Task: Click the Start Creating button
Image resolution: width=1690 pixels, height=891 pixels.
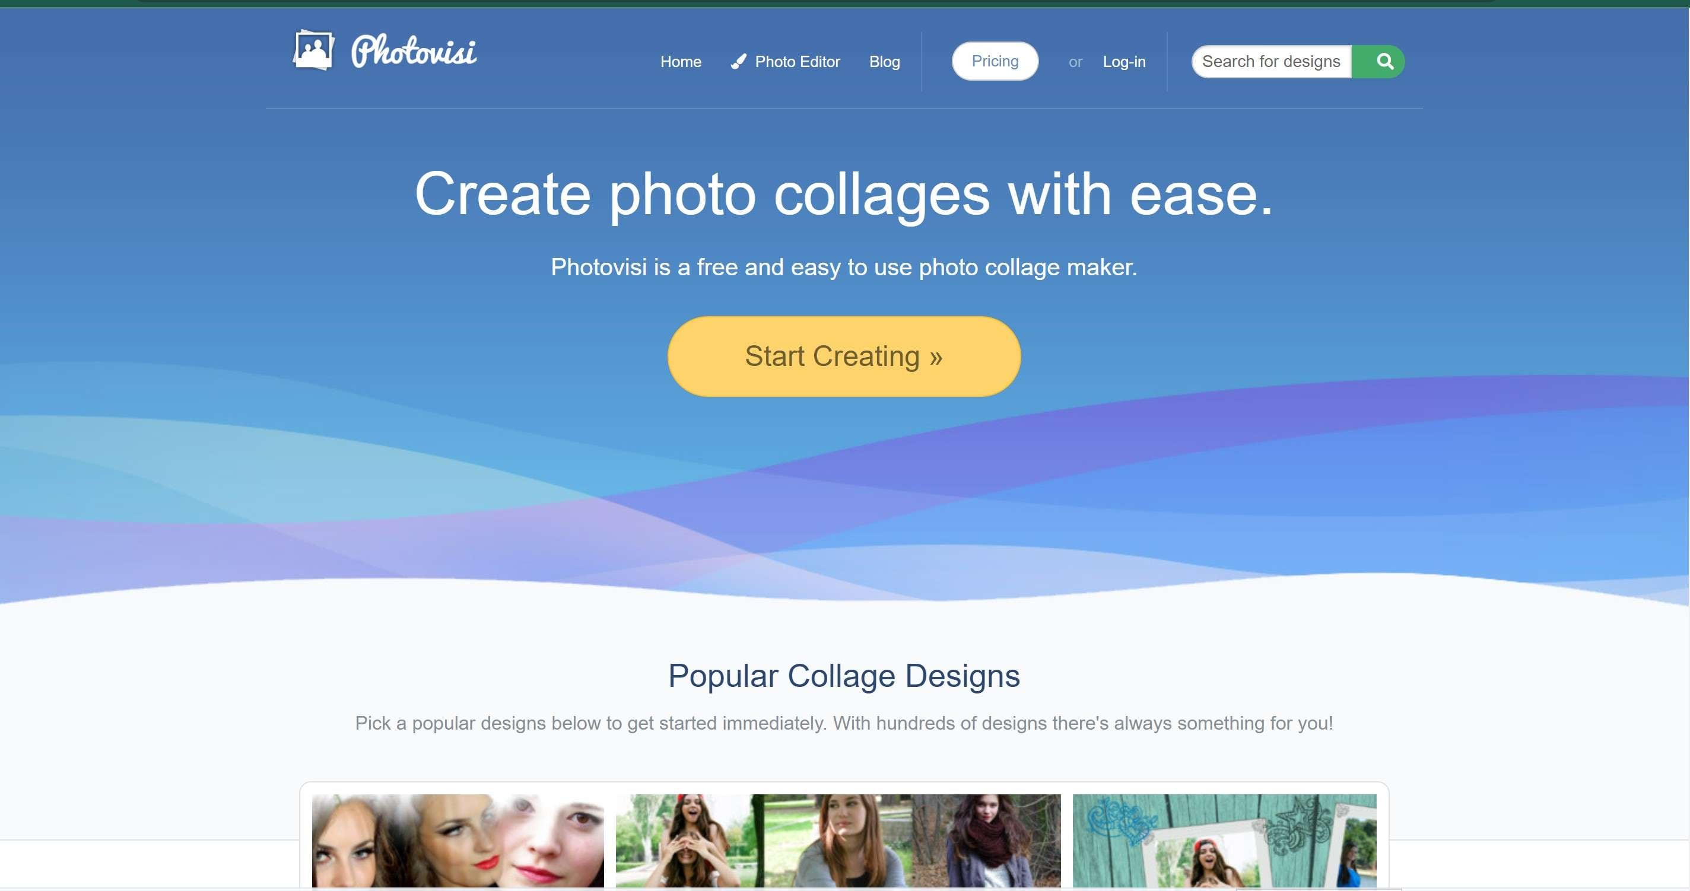Action: click(844, 356)
